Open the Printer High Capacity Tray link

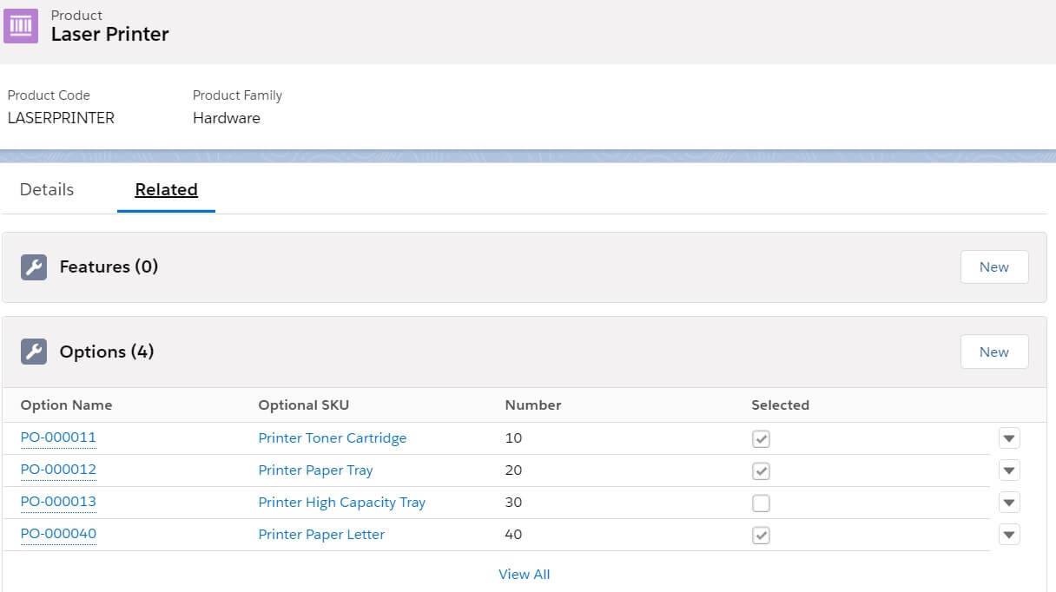[x=341, y=503]
